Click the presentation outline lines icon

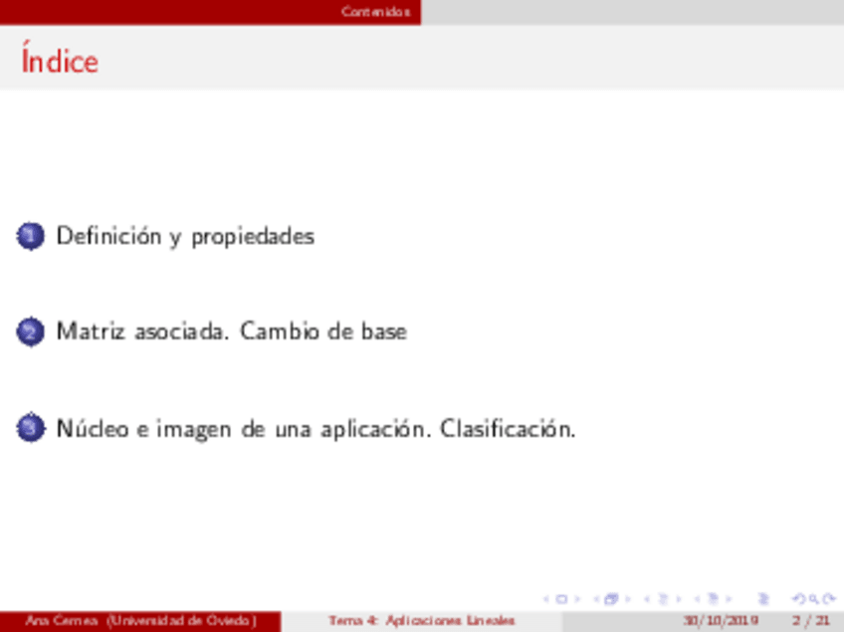pos(763,599)
